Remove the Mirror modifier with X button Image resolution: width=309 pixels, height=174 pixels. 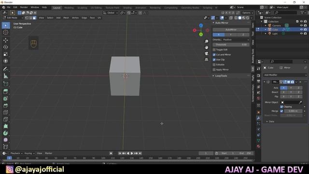[300, 82]
